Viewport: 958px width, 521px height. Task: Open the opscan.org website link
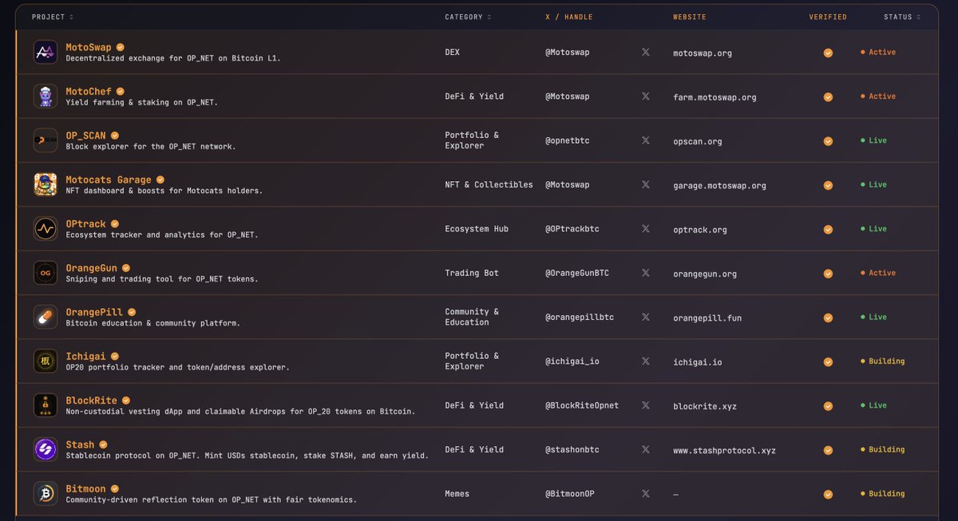click(698, 141)
